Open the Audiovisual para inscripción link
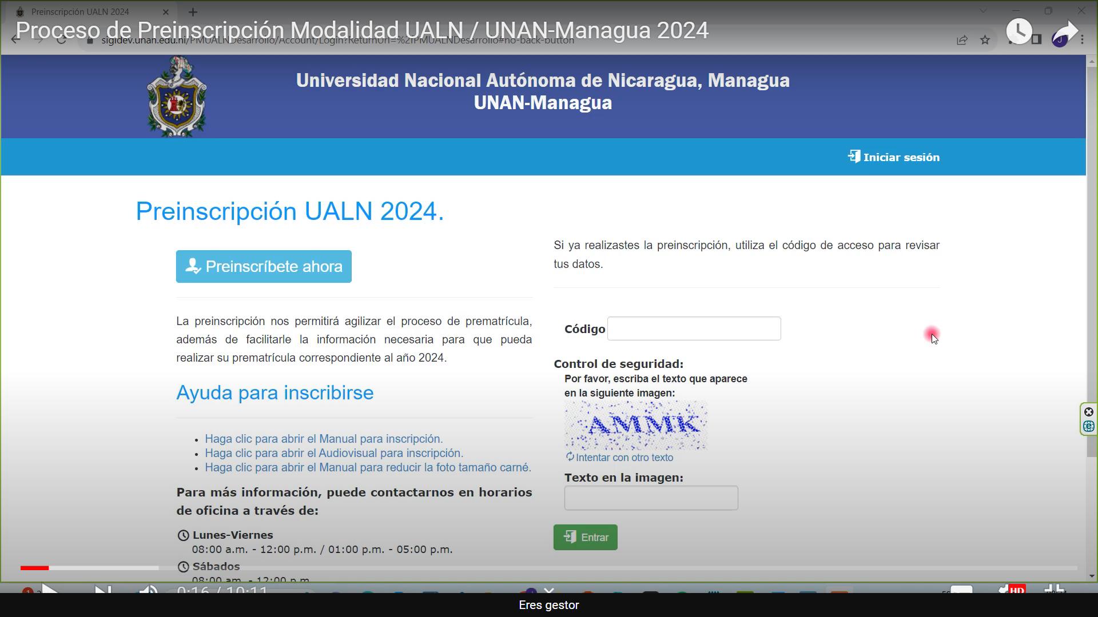Viewport: 1098px width, 617px height. (x=334, y=453)
